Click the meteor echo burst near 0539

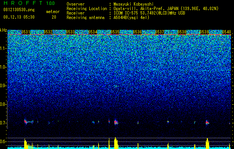pos(207,123)
